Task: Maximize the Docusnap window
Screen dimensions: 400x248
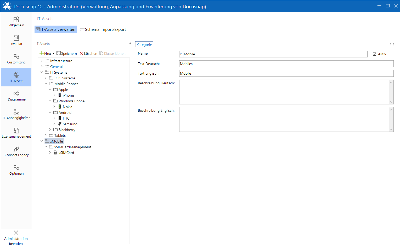Action: point(388,6)
